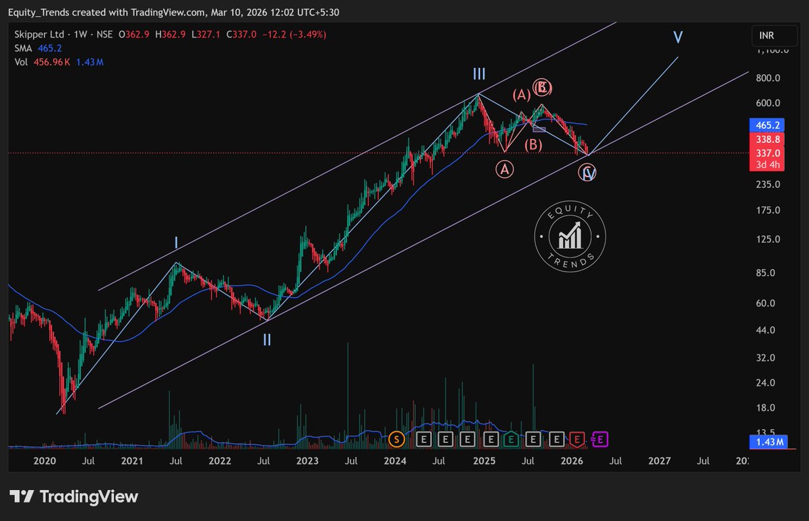Viewport: 809px width, 521px height.
Task: Click the 337.0 last price label
Action: click(768, 153)
